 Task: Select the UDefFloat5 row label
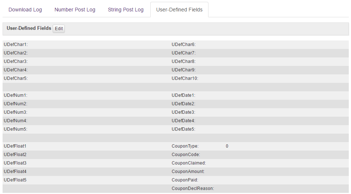tap(15, 180)
